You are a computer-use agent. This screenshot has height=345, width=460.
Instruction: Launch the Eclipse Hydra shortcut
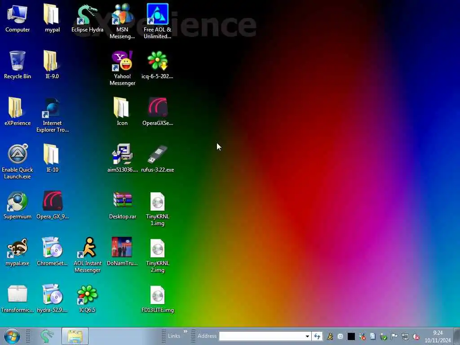(87, 18)
